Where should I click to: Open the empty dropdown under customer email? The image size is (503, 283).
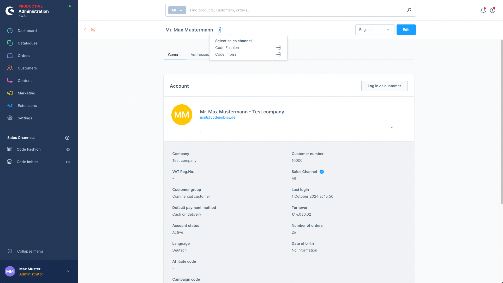pyautogui.click(x=299, y=127)
